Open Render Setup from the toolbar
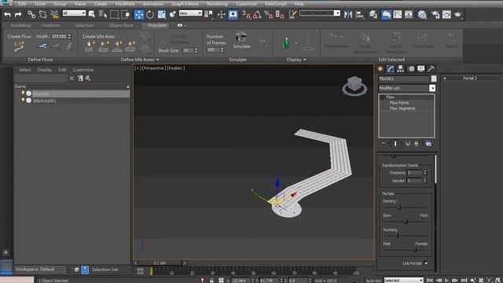Viewport: 503px width, 283px height. (435, 14)
